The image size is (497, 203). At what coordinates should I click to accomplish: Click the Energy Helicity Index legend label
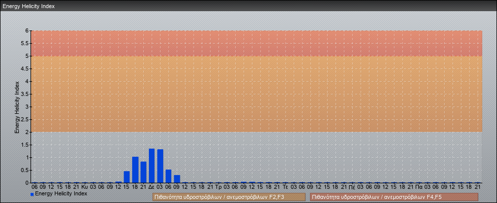tap(61, 194)
